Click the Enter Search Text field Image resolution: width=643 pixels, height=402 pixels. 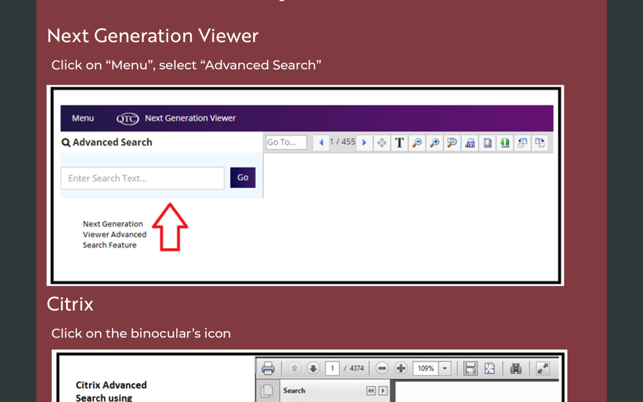pos(142,178)
